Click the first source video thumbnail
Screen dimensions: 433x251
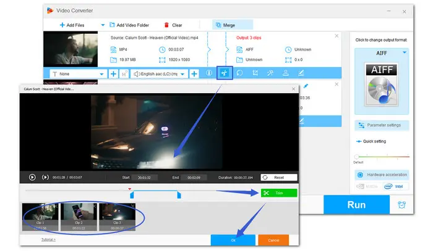tap(71, 49)
